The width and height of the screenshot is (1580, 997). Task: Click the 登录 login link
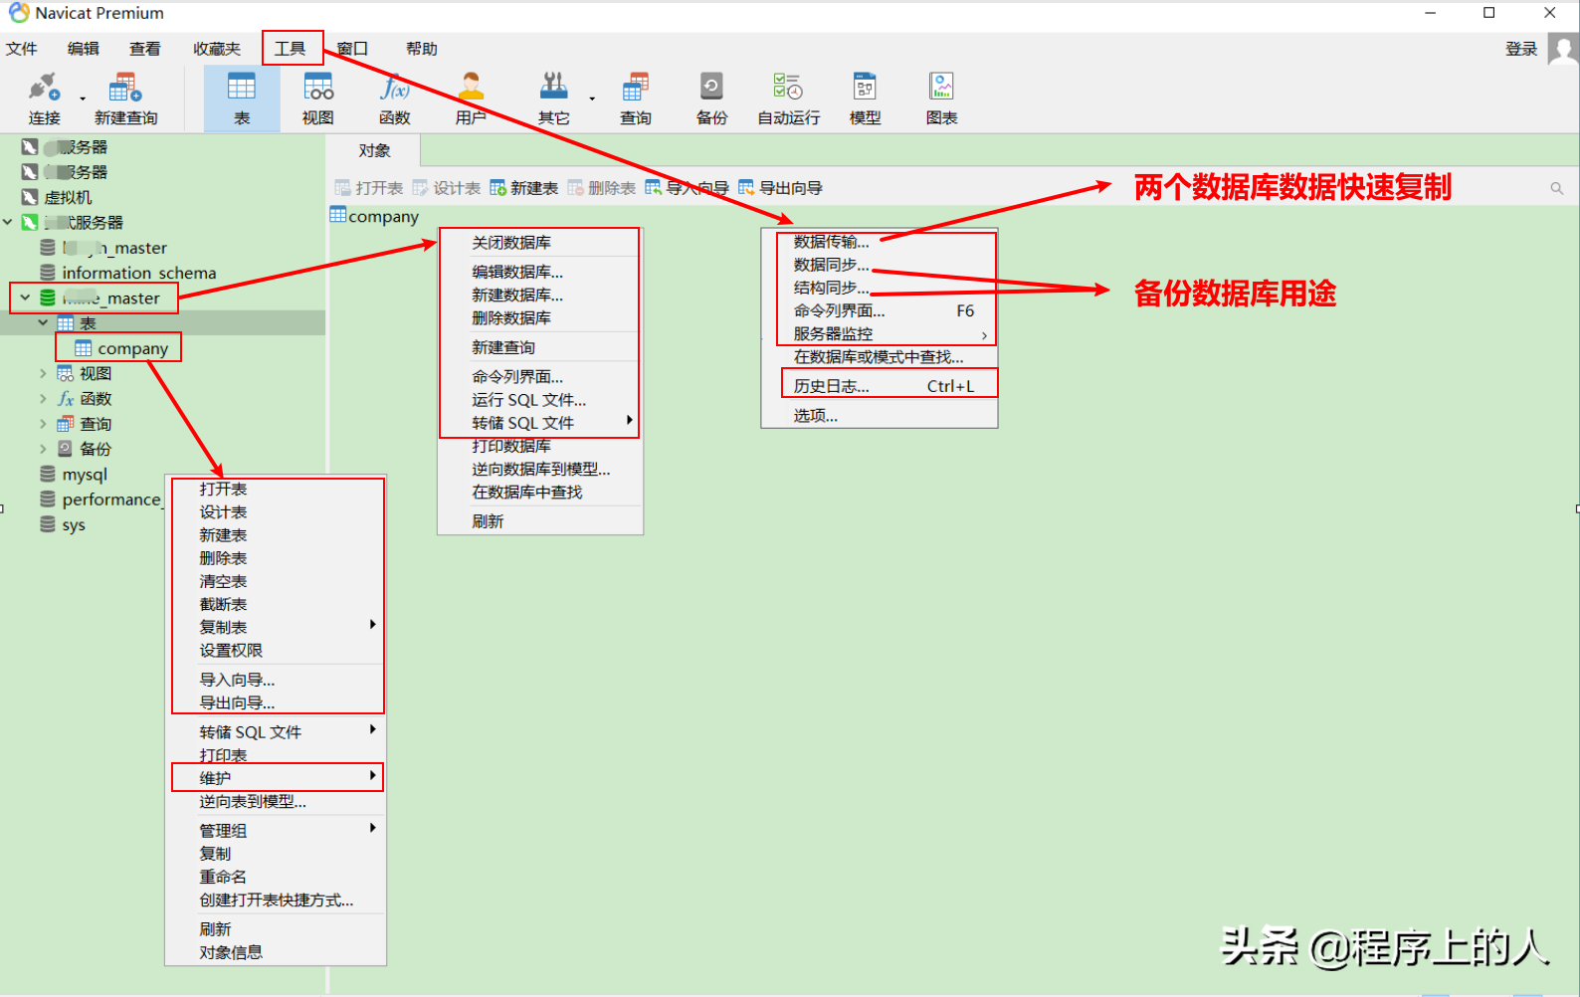tap(1521, 49)
